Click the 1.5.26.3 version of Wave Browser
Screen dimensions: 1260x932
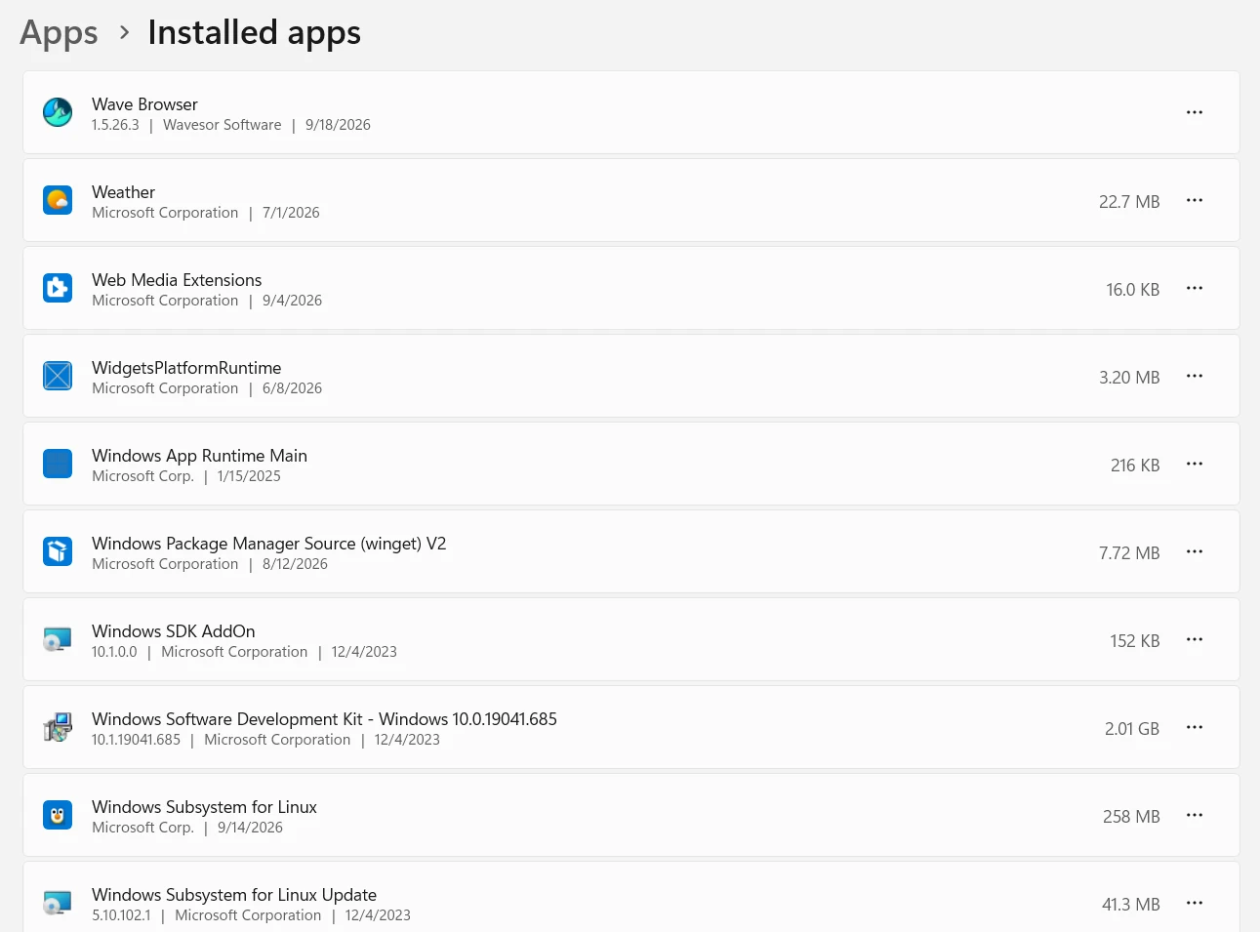pos(115,125)
